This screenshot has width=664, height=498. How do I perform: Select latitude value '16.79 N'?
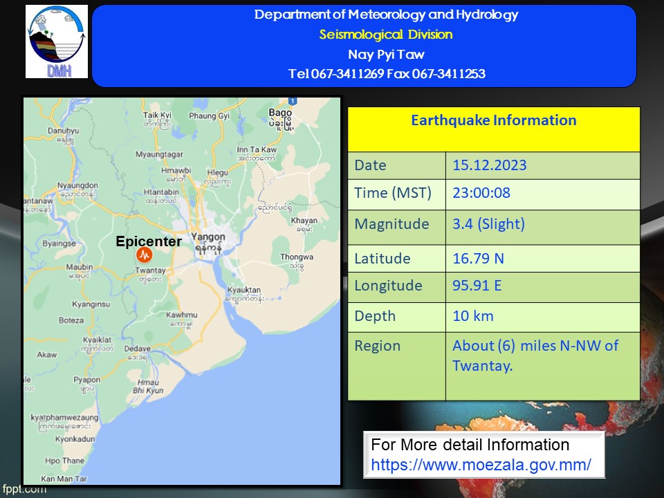478,258
